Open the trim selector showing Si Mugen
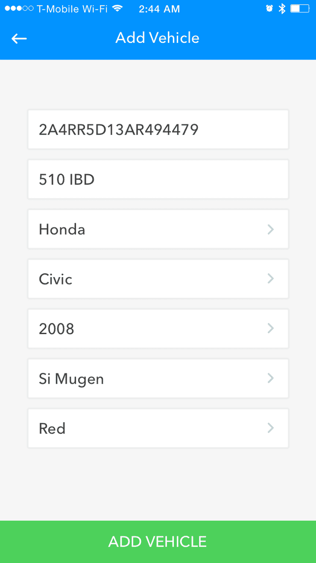Screen dimensions: 316x563 pyautogui.click(x=158, y=378)
